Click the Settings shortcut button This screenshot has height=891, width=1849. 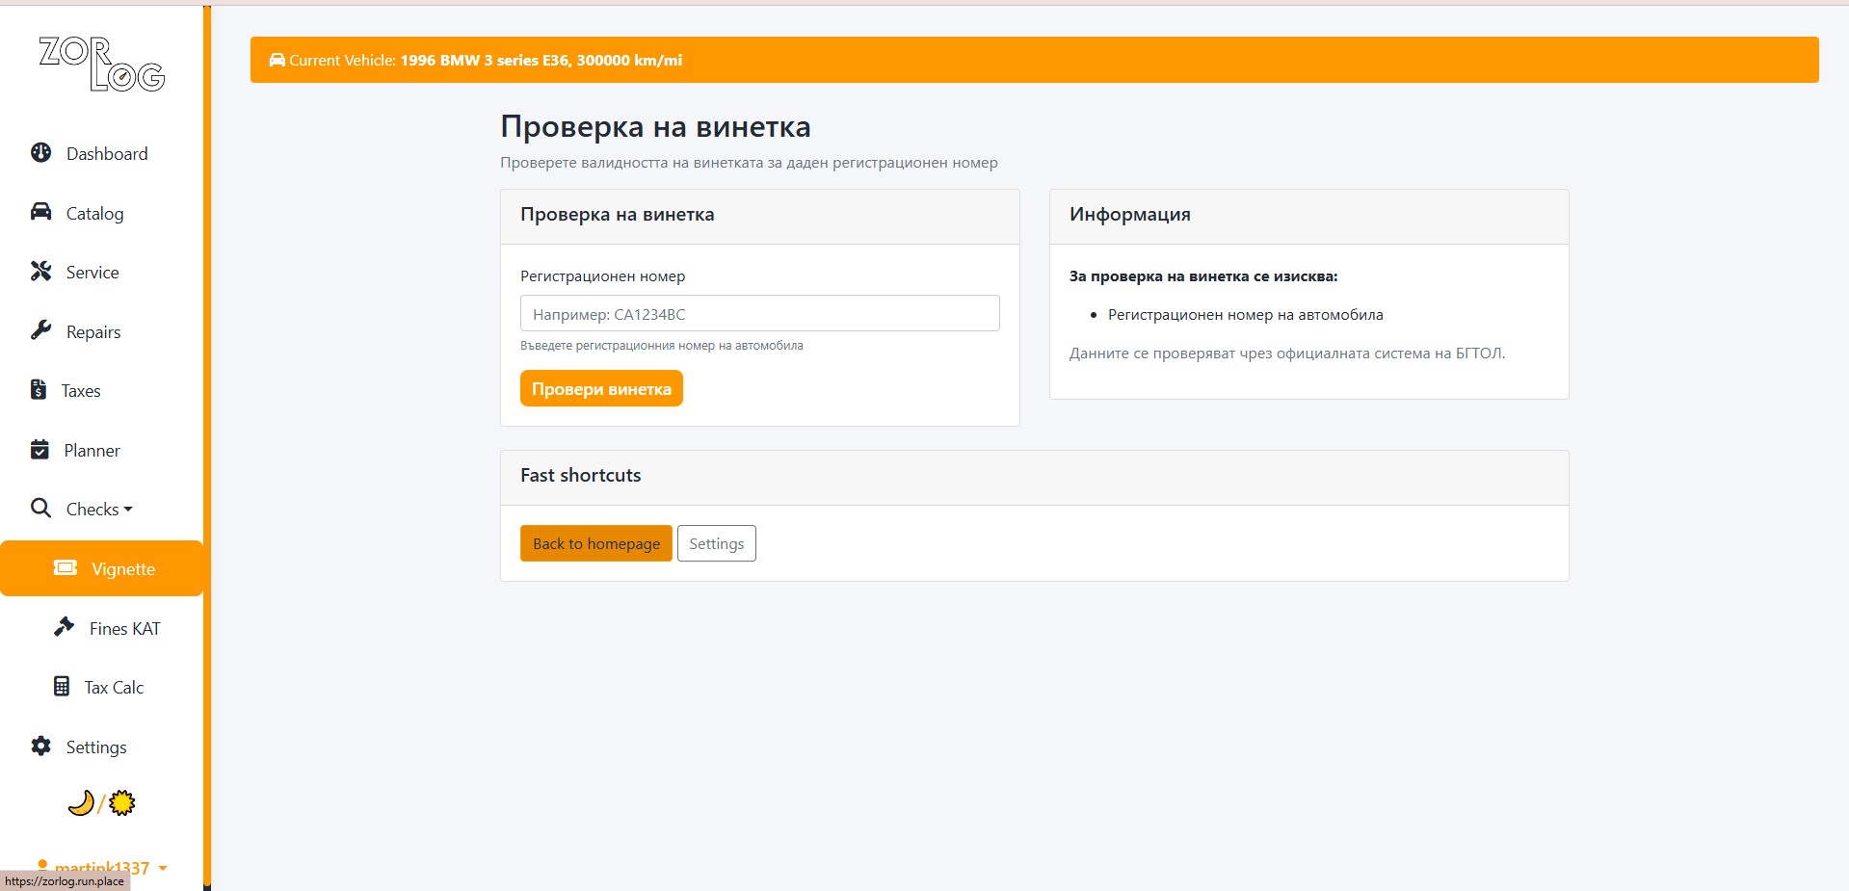[x=716, y=544]
